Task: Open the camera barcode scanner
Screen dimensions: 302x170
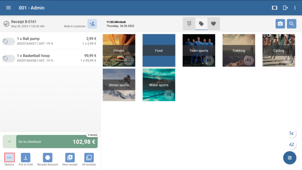Action: tap(280, 24)
